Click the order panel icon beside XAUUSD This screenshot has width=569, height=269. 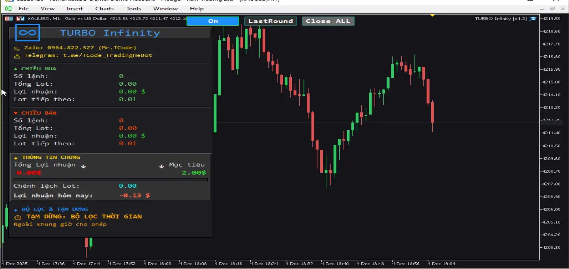tap(9, 19)
